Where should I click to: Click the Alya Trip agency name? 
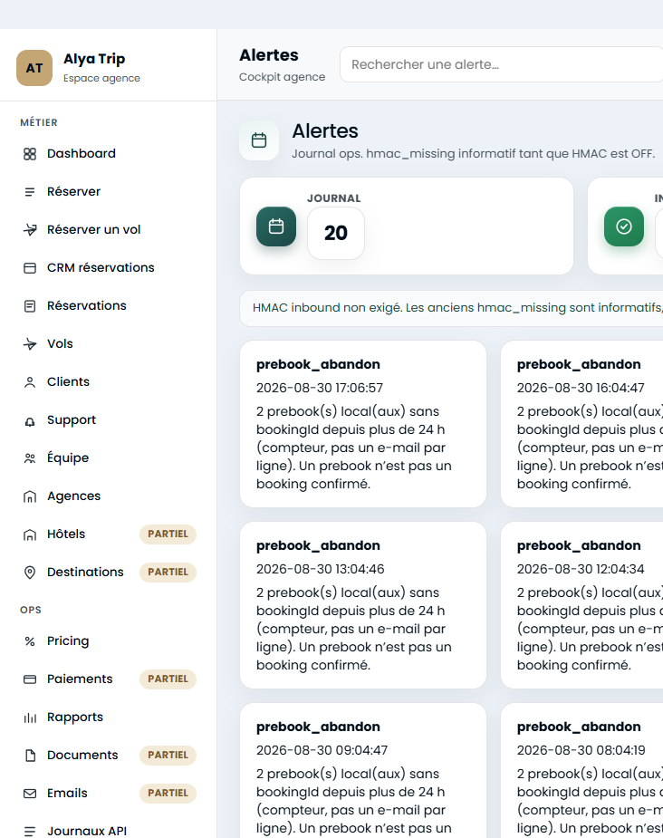point(94,59)
